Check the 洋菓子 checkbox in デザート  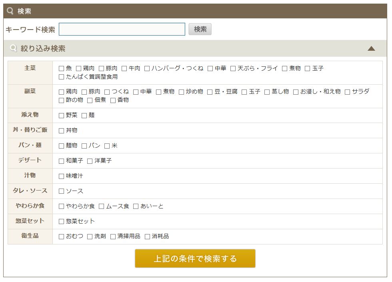point(90,161)
